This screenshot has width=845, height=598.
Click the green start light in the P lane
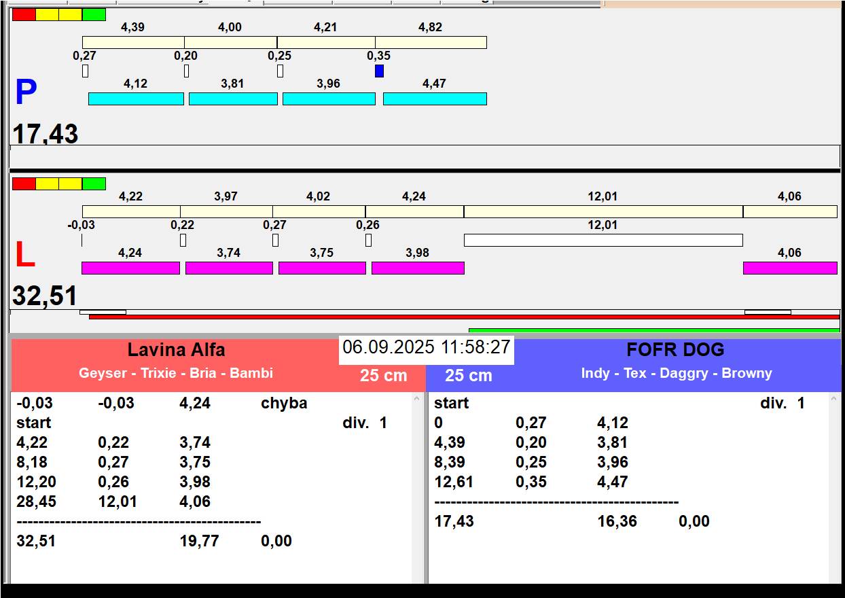94,14
